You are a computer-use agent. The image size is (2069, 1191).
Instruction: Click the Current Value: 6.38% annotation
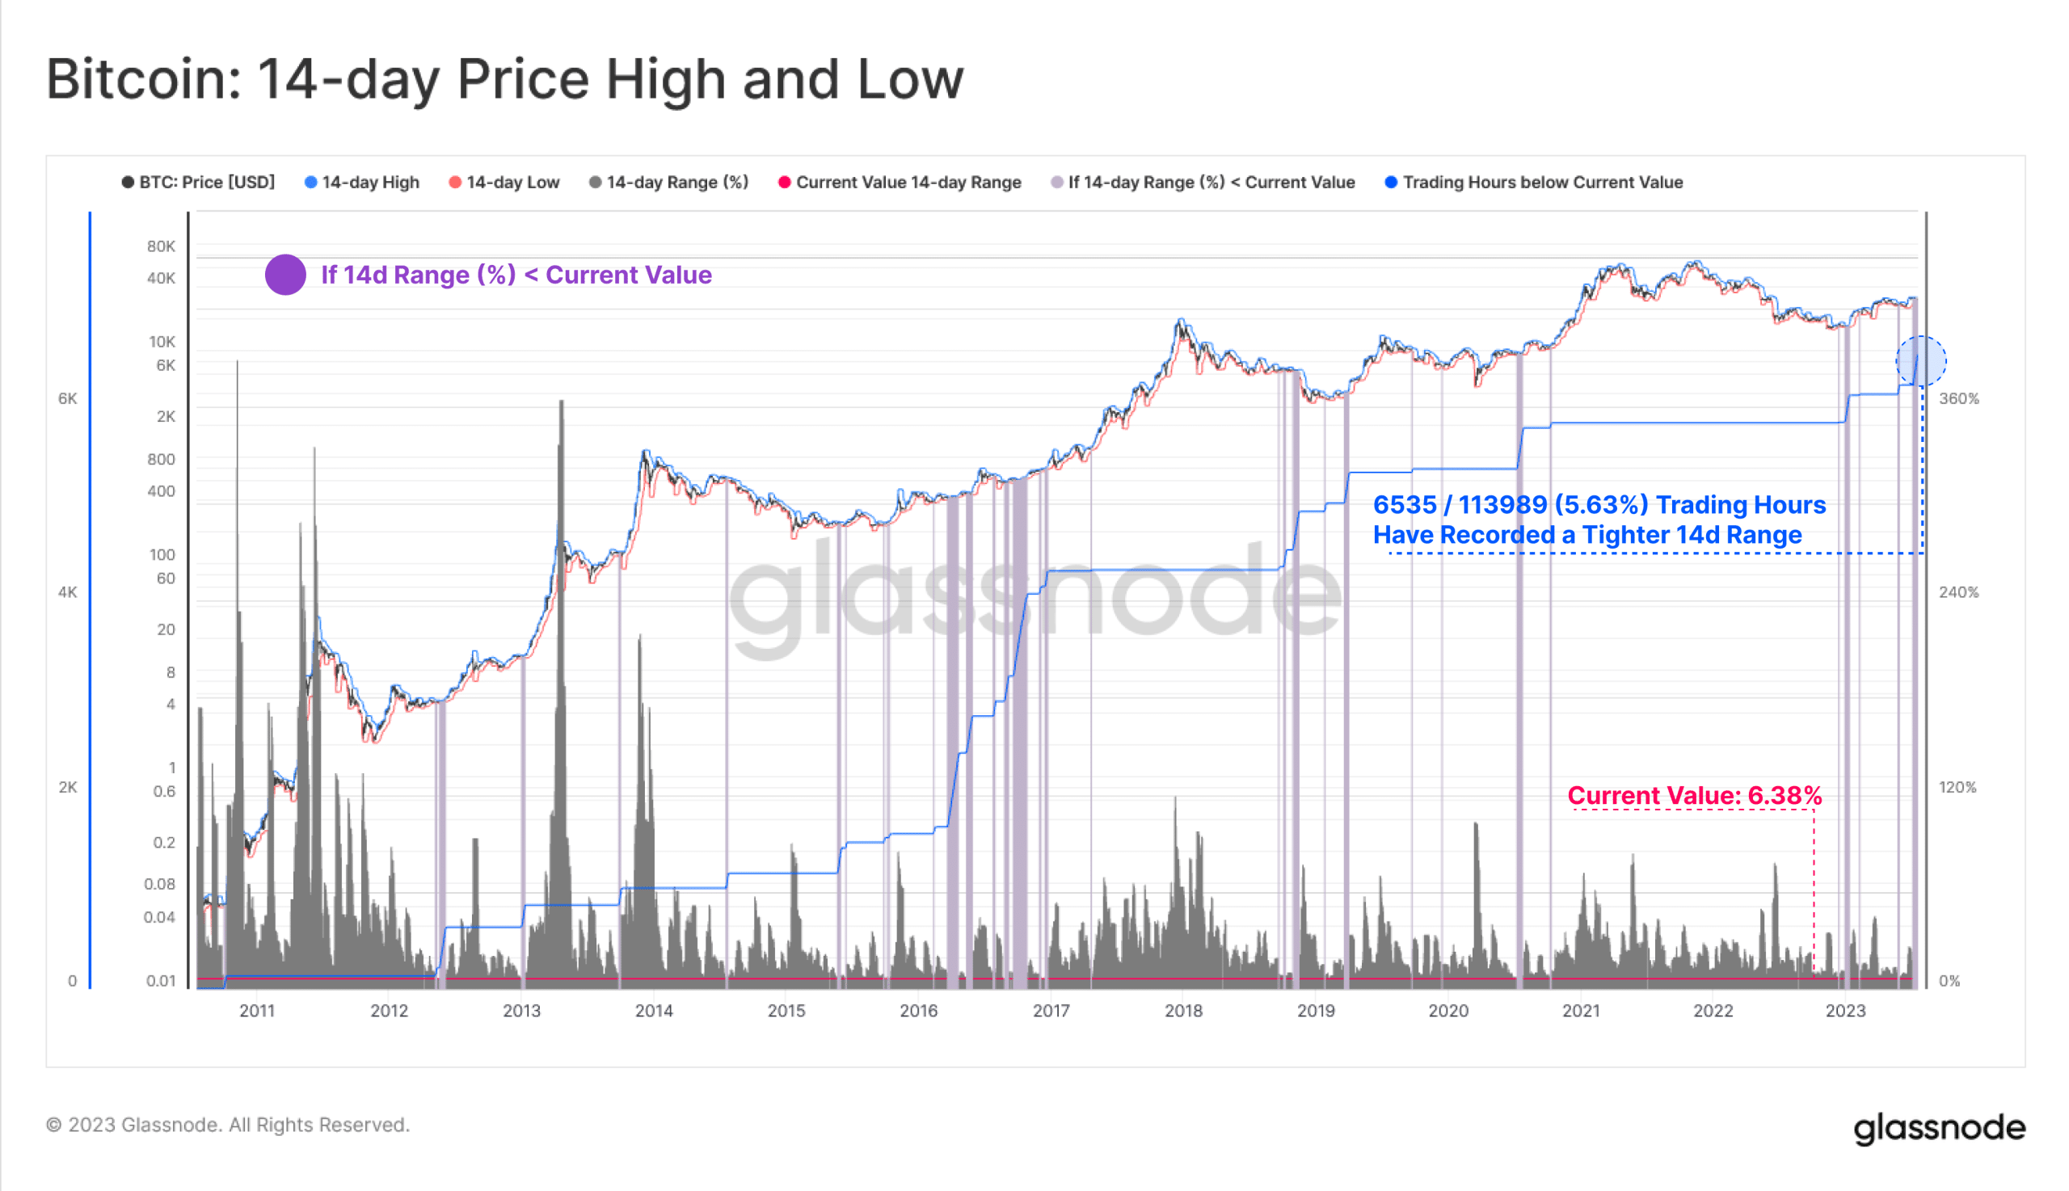click(1694, 795)
